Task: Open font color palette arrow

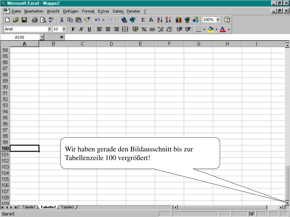Action: (229, 29)
